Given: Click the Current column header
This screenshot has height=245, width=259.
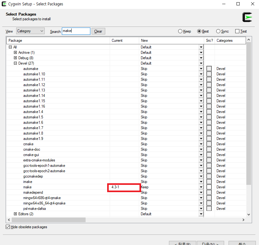Looking at the screenshot, I should click(124, 41).
